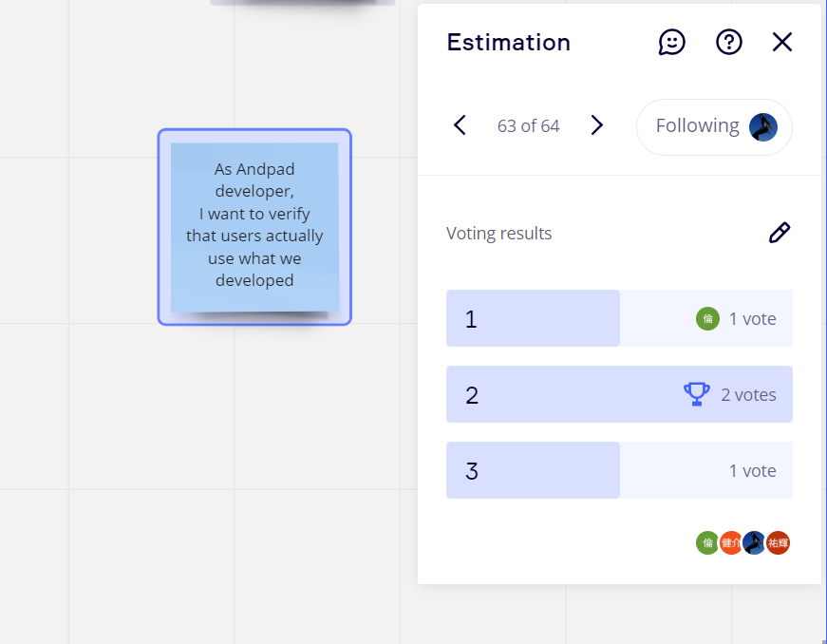Select the voting result row for 1
The height and width of the screenshot is (644, 827).
point(619,318)
